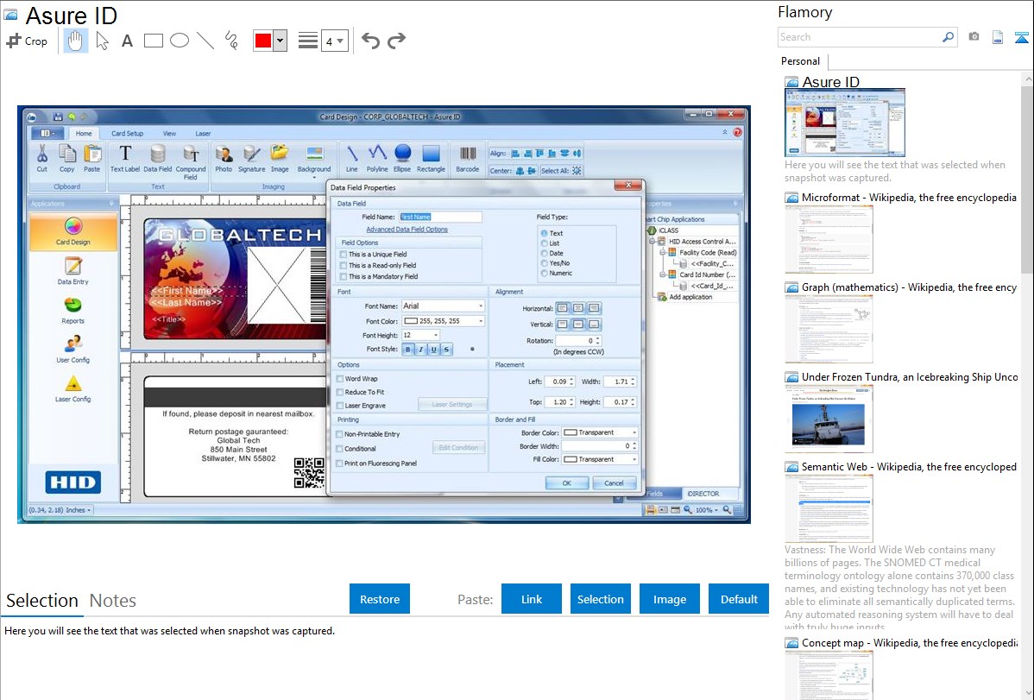
Task: Click the Polyline shape tool
Action: 377,158
